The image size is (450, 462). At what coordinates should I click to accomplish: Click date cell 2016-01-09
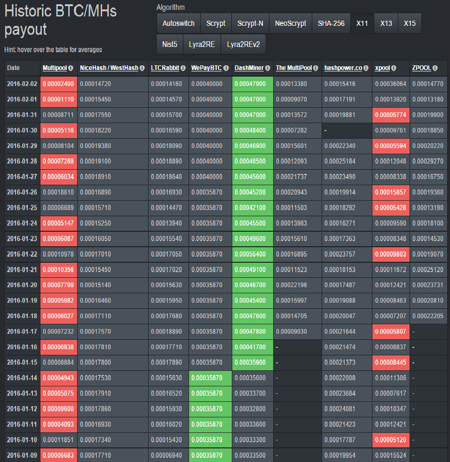pos(22,455)
